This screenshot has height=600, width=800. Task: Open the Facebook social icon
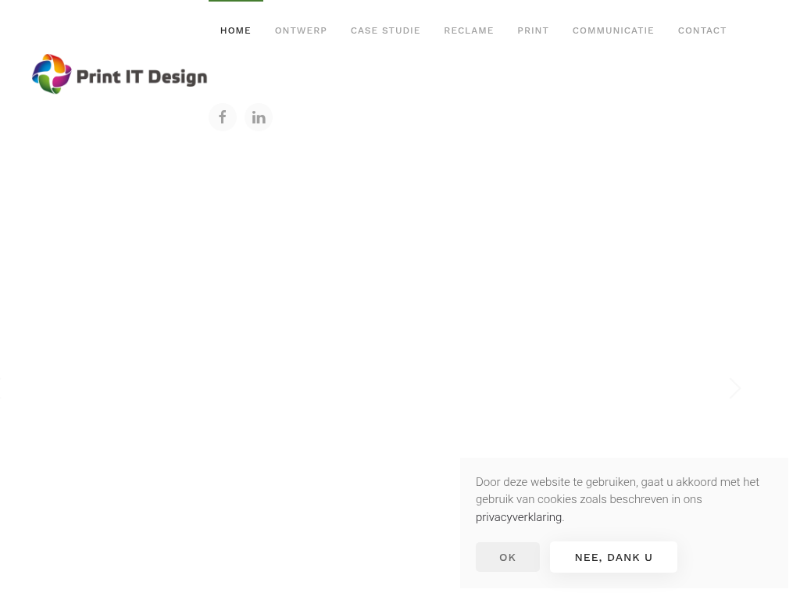[223, 117]
